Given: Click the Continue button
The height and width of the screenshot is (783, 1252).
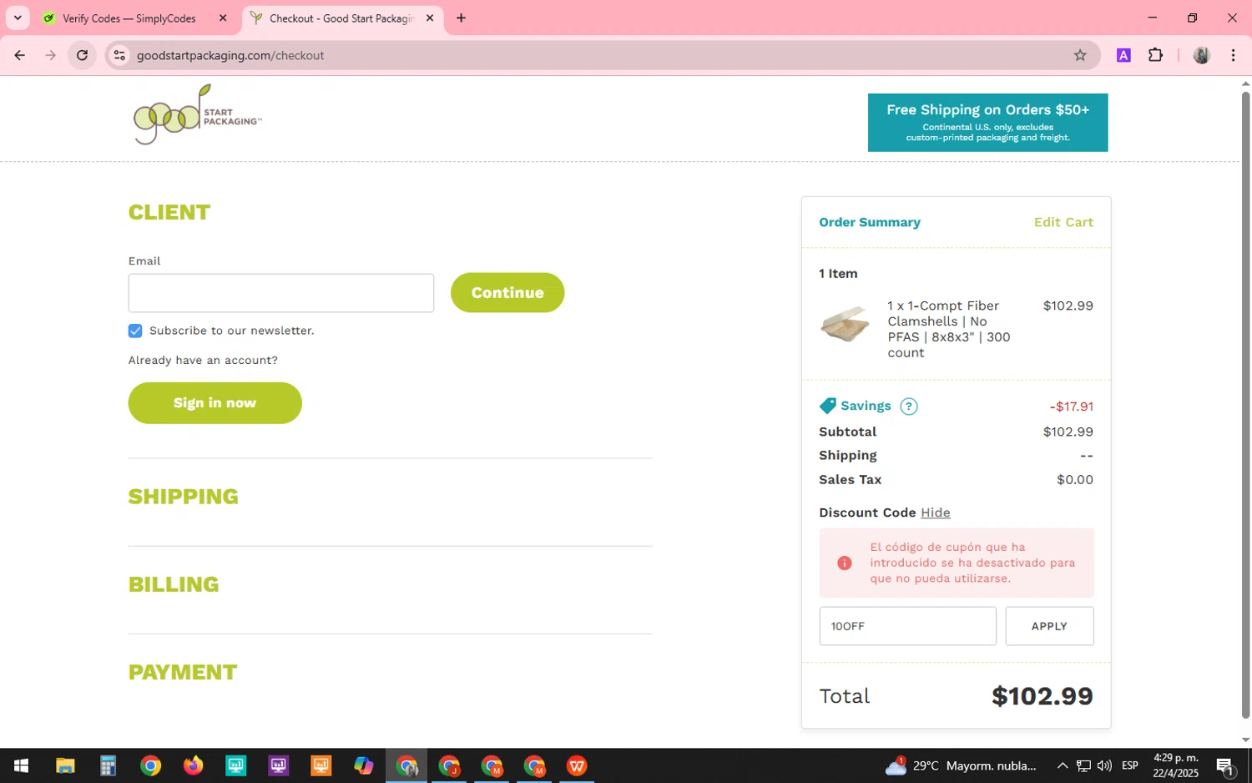Looking at the screenshot, I should [x=507, y=293].
